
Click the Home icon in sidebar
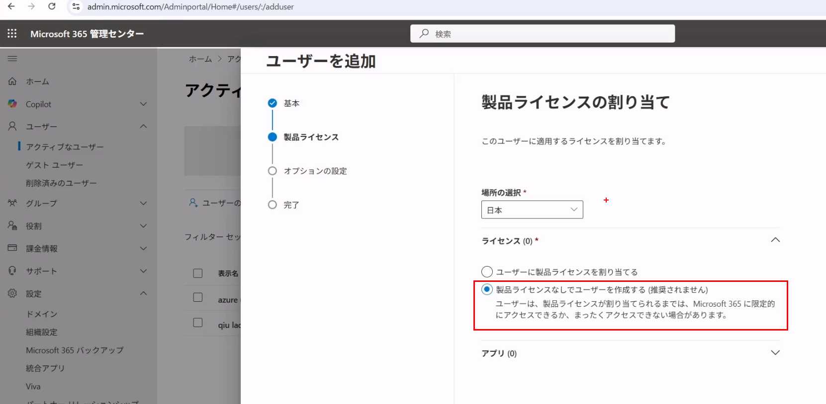[12, 81]
